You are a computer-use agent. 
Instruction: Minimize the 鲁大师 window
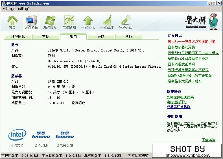pyautogui.click(x=209, y=3)
